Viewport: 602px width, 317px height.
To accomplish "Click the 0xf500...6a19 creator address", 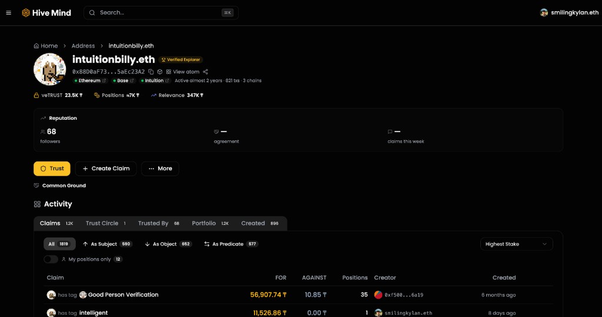I will click(x=404, y=295).
